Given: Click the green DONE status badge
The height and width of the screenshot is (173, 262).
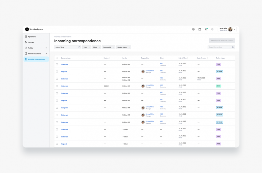Looking at the screenshot, I should 218,86.
